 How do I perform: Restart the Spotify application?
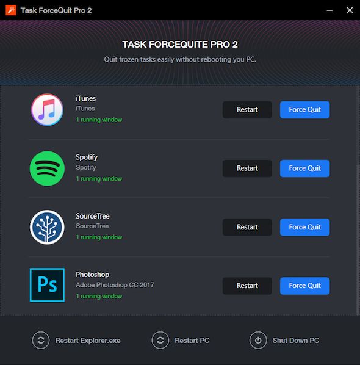(247, 168)
